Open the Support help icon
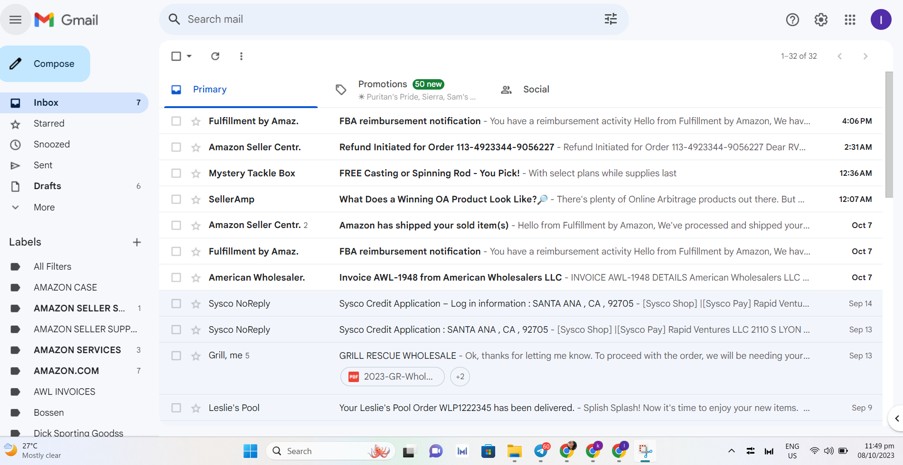The width and height of the screenshot is (903, 465). click(x=792, y=19)
